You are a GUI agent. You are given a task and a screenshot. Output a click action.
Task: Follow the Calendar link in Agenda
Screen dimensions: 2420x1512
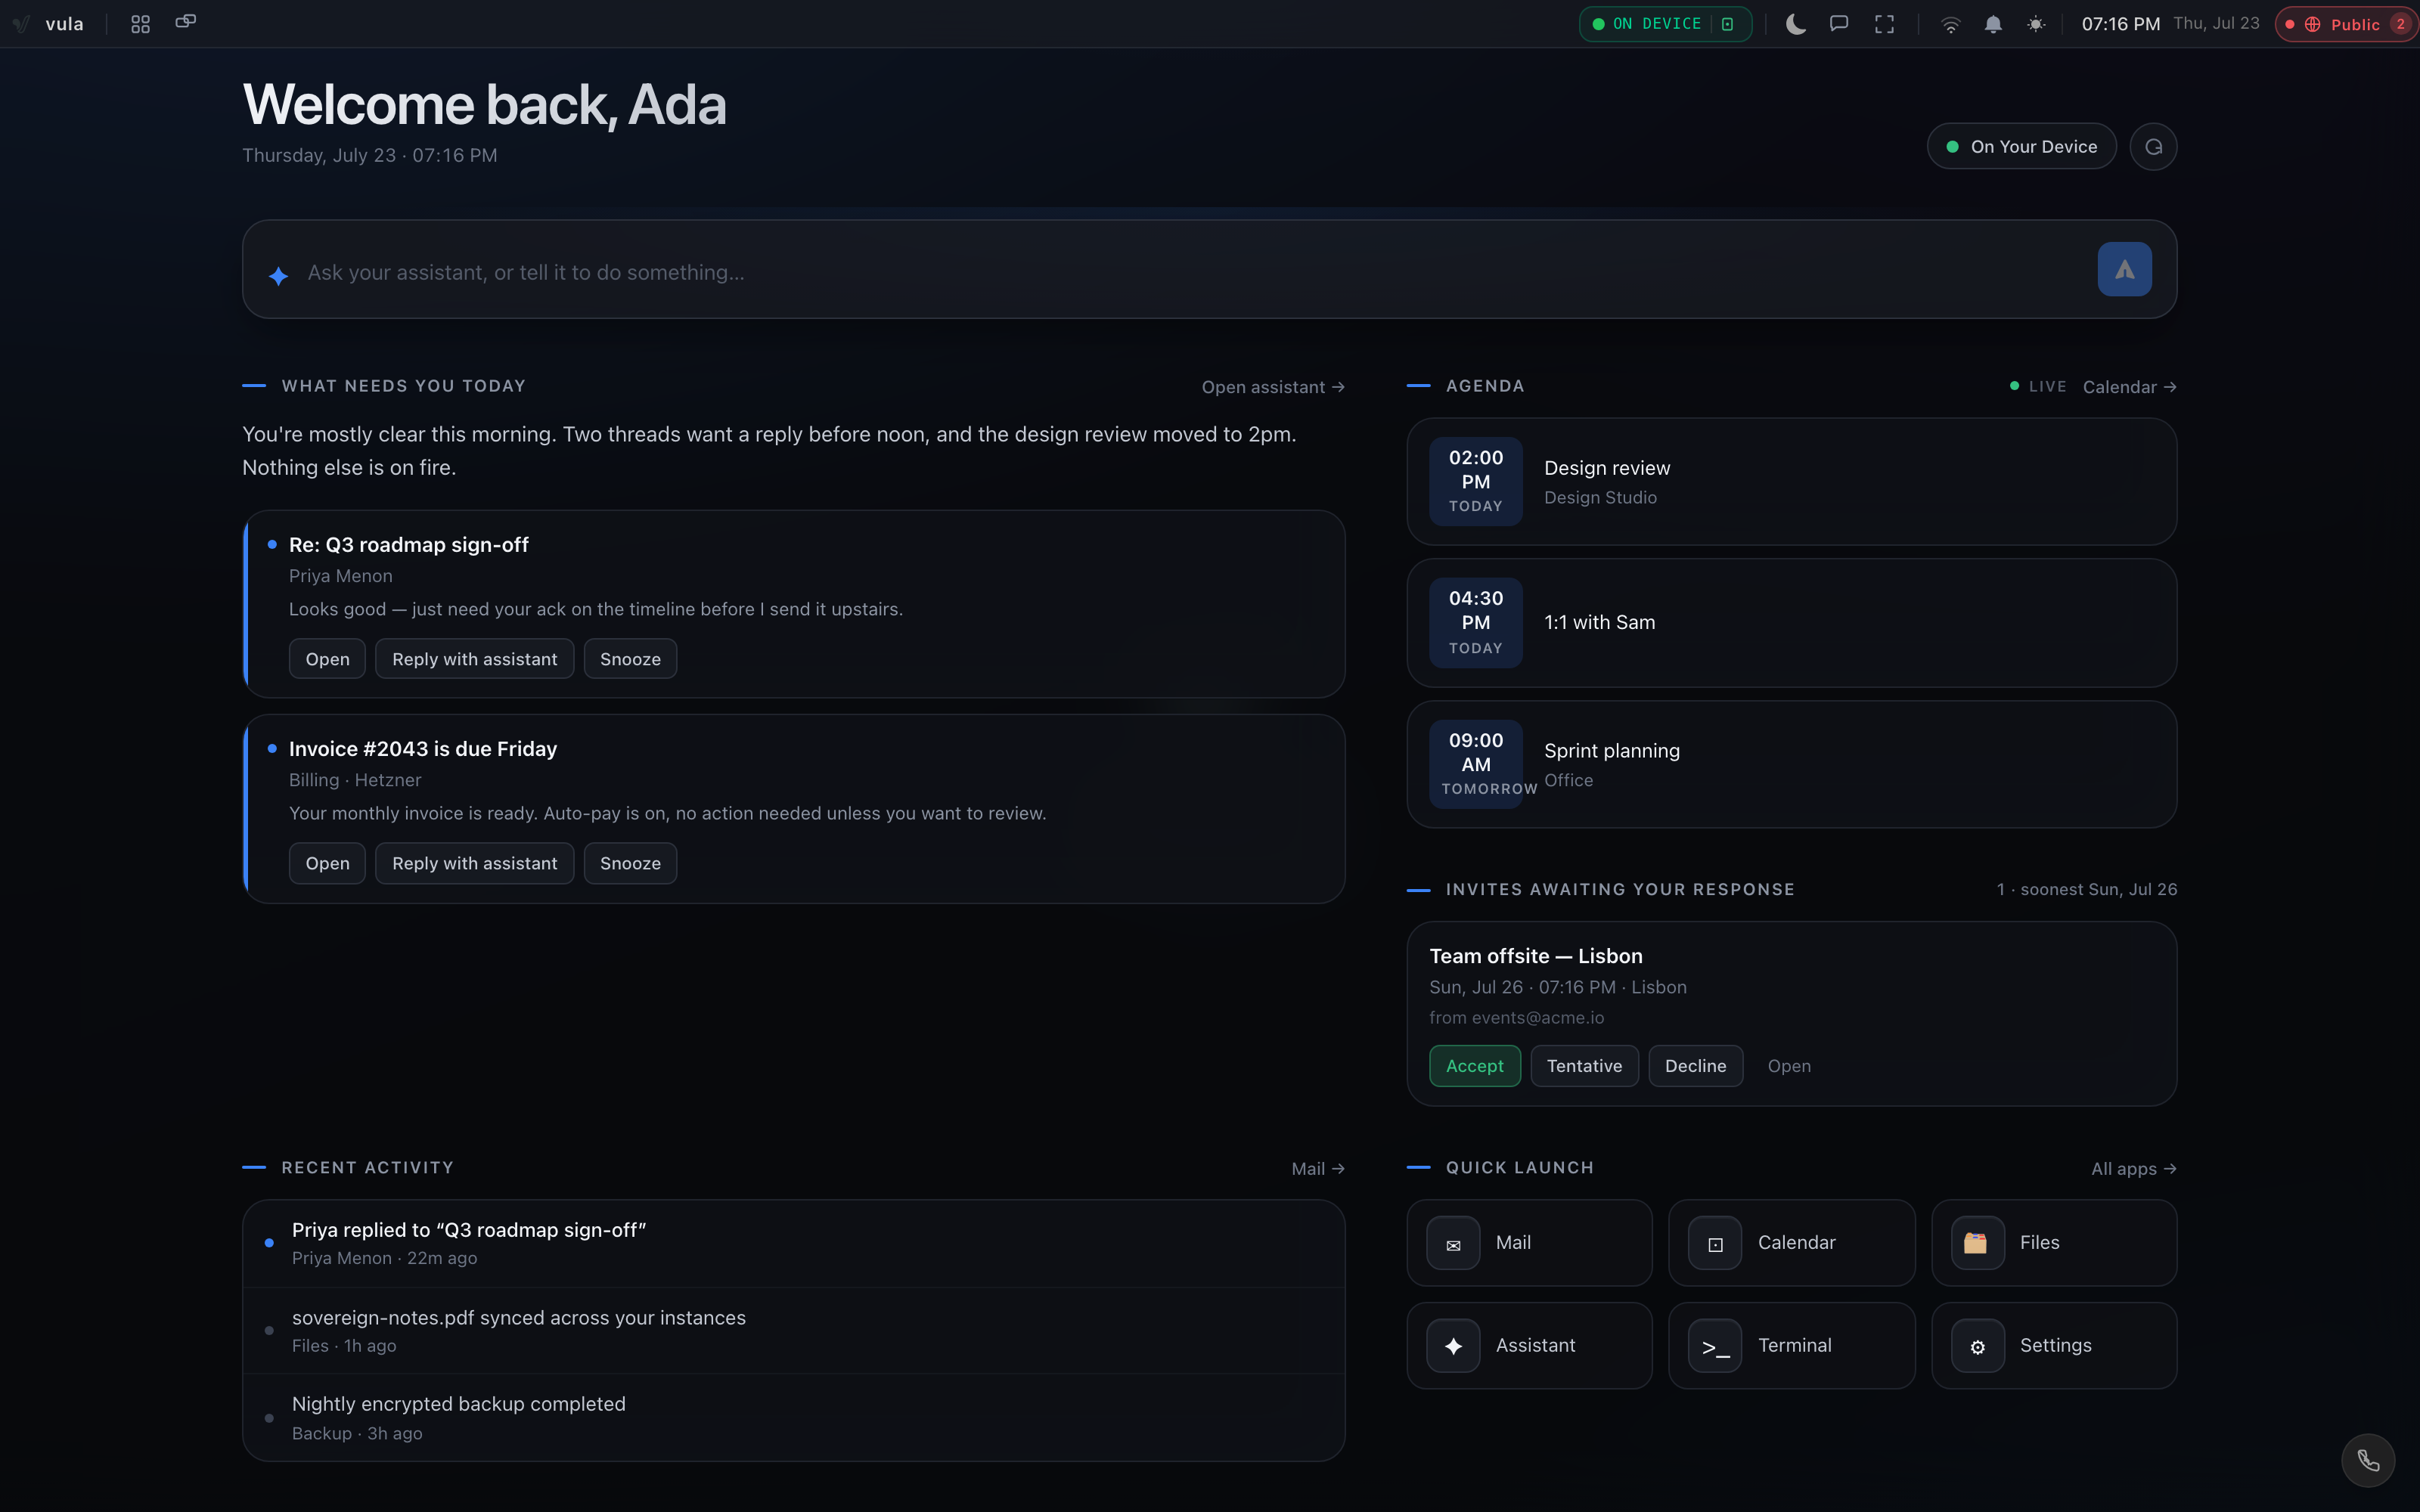coord(2129,387)
